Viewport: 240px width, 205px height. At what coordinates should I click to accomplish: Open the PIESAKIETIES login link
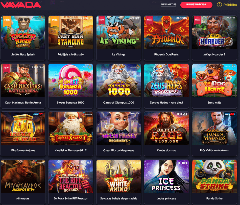coord(168,5)
